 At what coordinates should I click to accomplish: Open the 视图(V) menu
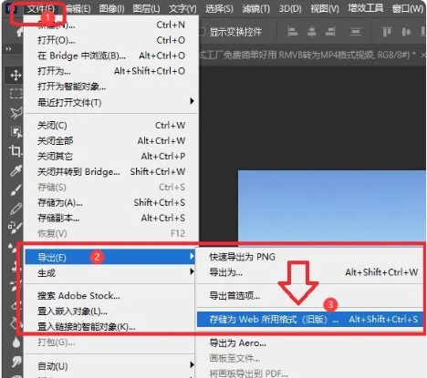[325, 8]
